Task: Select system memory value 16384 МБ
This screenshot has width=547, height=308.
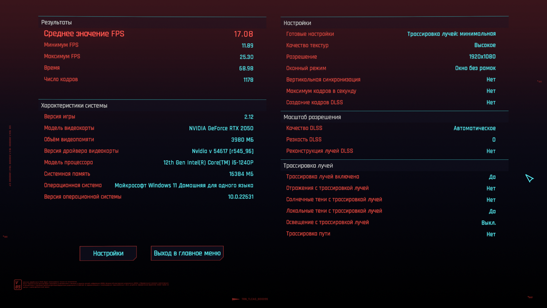Action: (241, 174)
